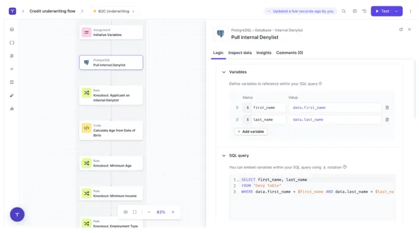The width and height of the screenshot is (419, 233).
Task: Open the sparkle icon in left sidebar
Action: tap(12, 69)
